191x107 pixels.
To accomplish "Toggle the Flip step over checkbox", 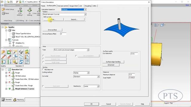I will tap(43, 70).
